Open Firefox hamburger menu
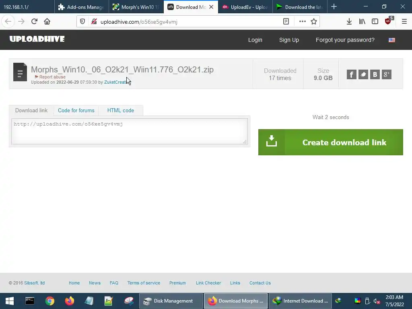The width and height of the screenshot is (412, 309). tap(404, 22)
